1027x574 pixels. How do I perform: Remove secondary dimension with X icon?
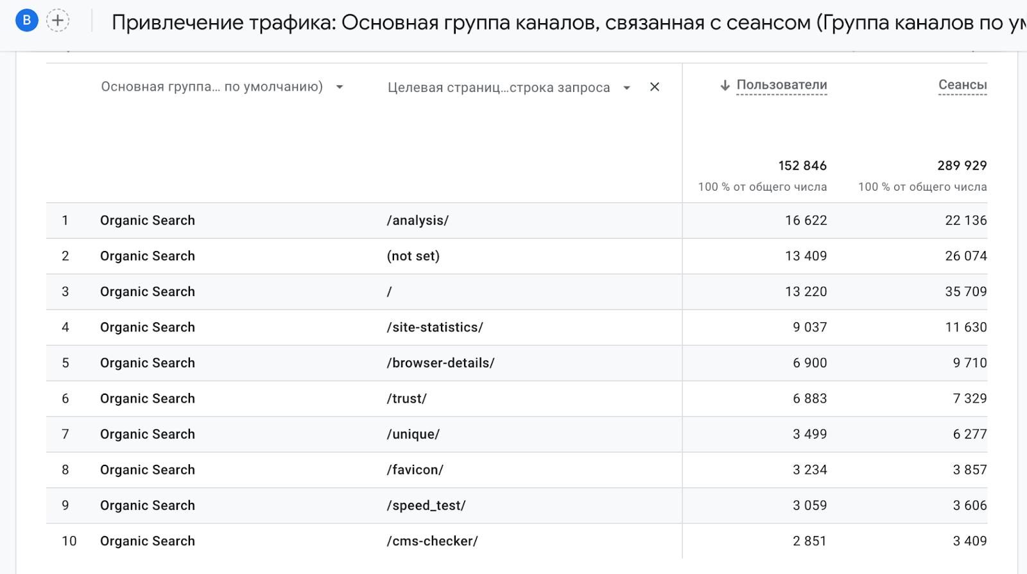click(655, 87)
